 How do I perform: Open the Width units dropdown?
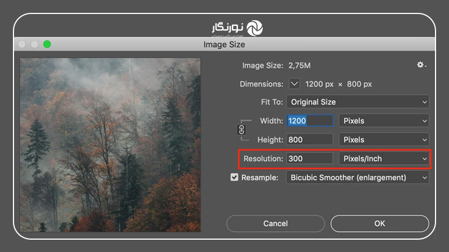[384, 120]
